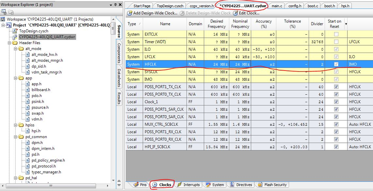Pin the Workspace Explorer panel

tap(116, 5)
